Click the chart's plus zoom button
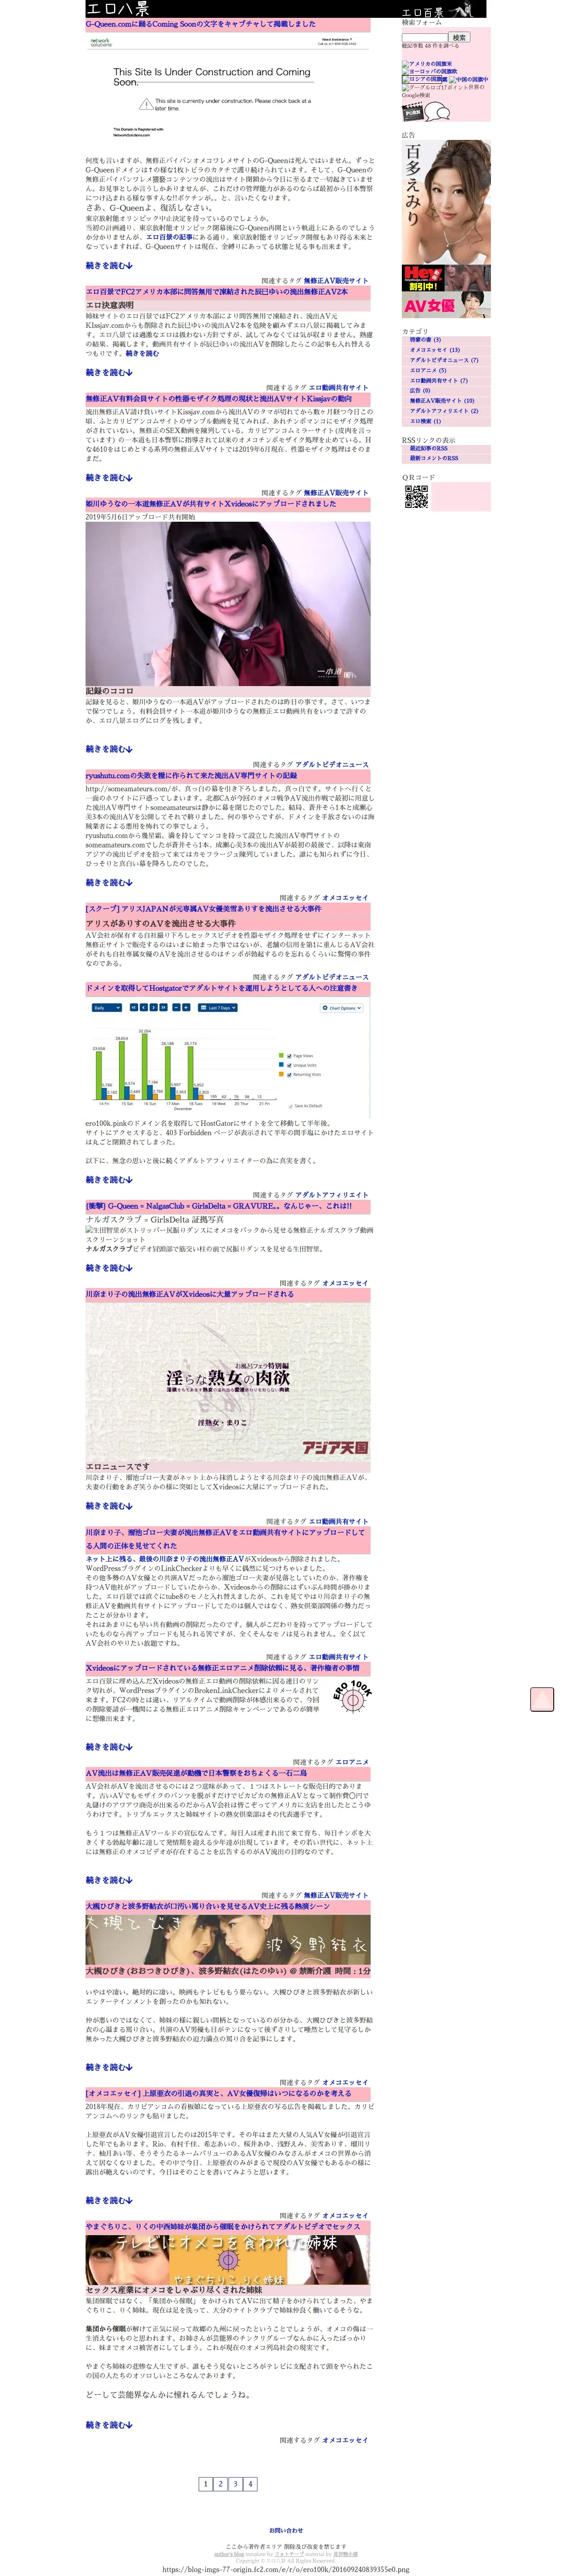Image resolution: width=572 pixels, height=2576 pixels. pyautogui.click(x=186, y=1008)
